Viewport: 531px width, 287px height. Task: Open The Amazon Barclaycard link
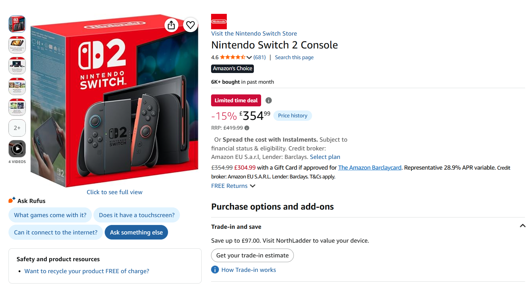point(370,168)
